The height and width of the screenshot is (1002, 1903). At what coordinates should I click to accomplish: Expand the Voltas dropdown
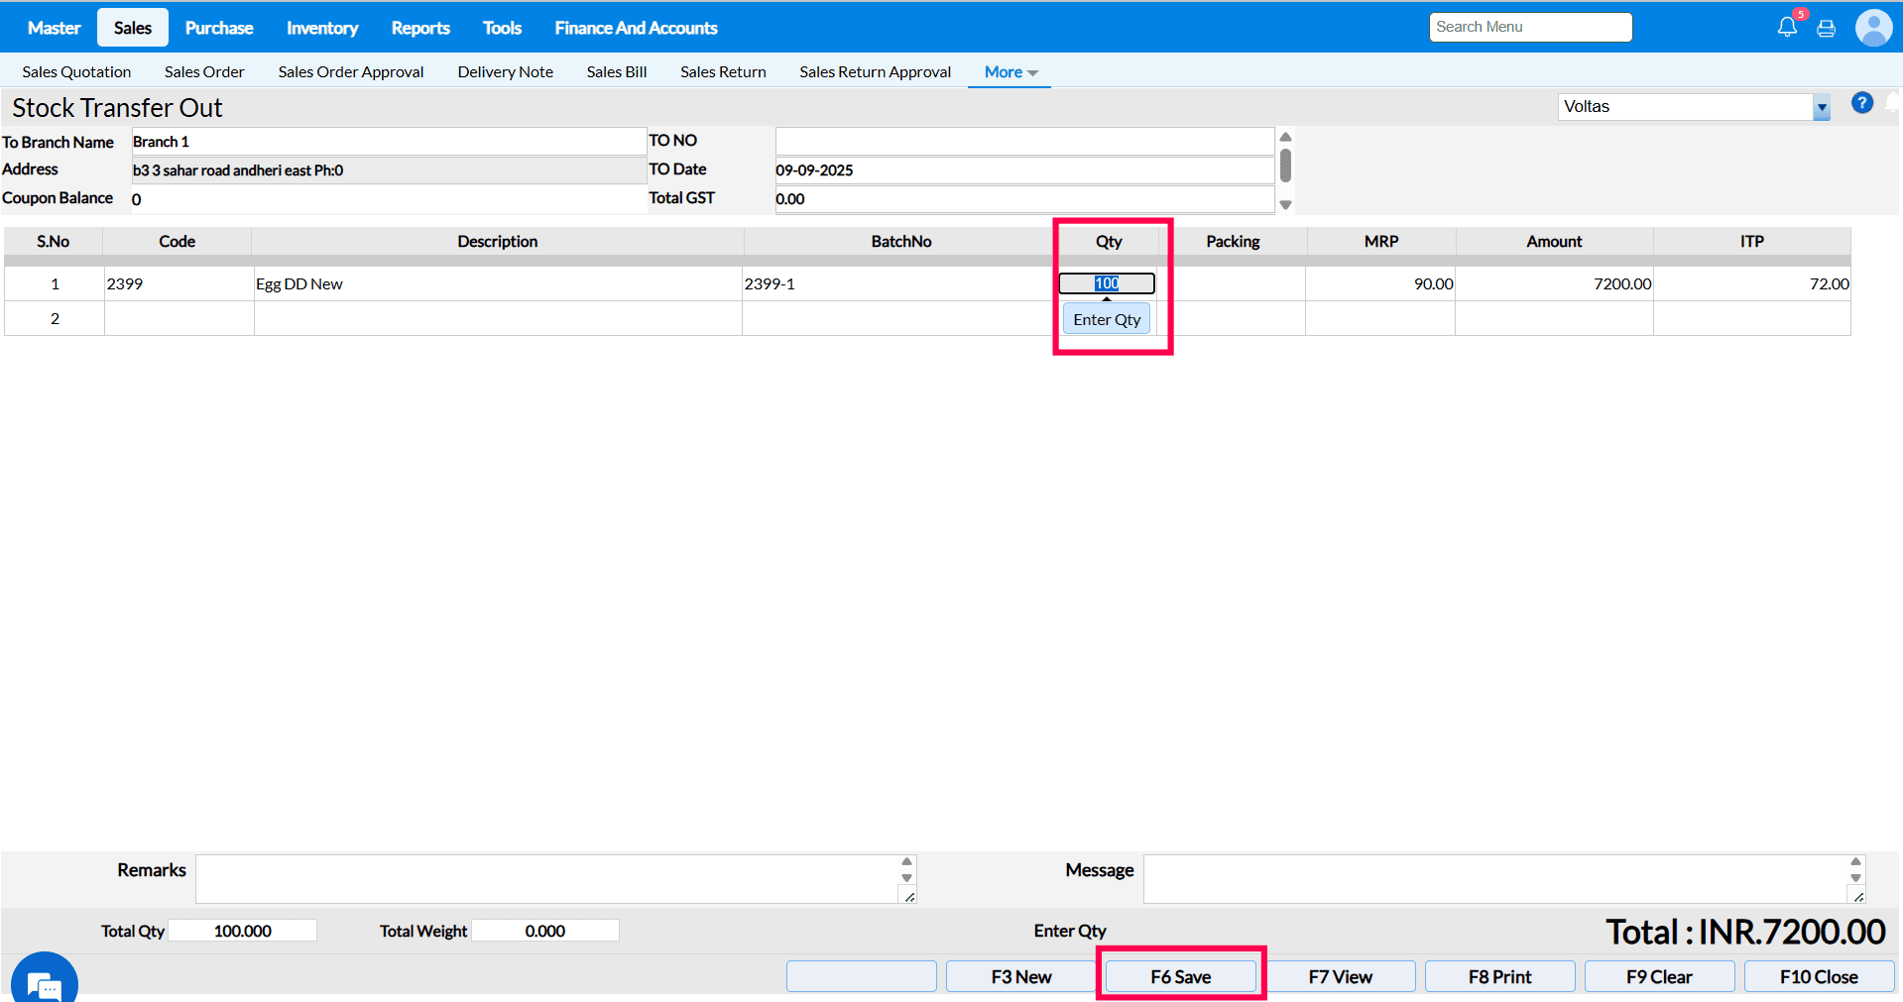(x=1821, y=107)
